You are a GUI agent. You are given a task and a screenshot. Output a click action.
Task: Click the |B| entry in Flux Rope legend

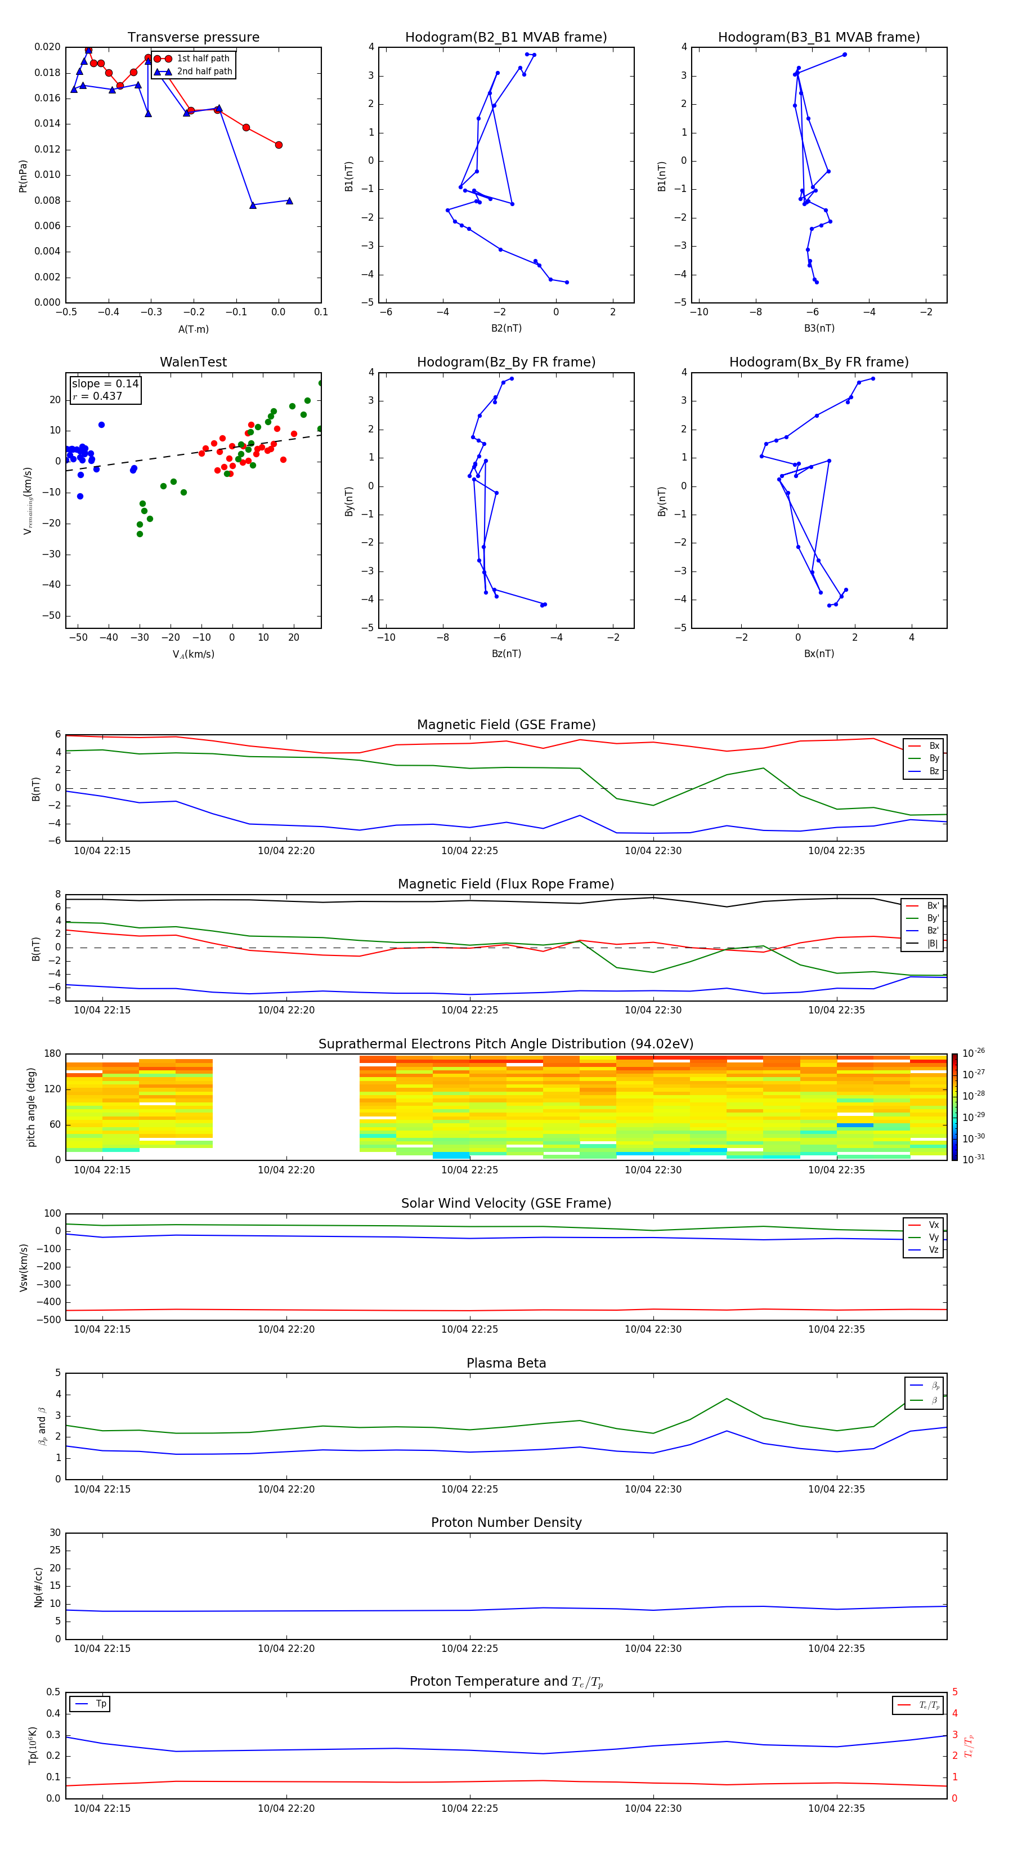point(922,944)
